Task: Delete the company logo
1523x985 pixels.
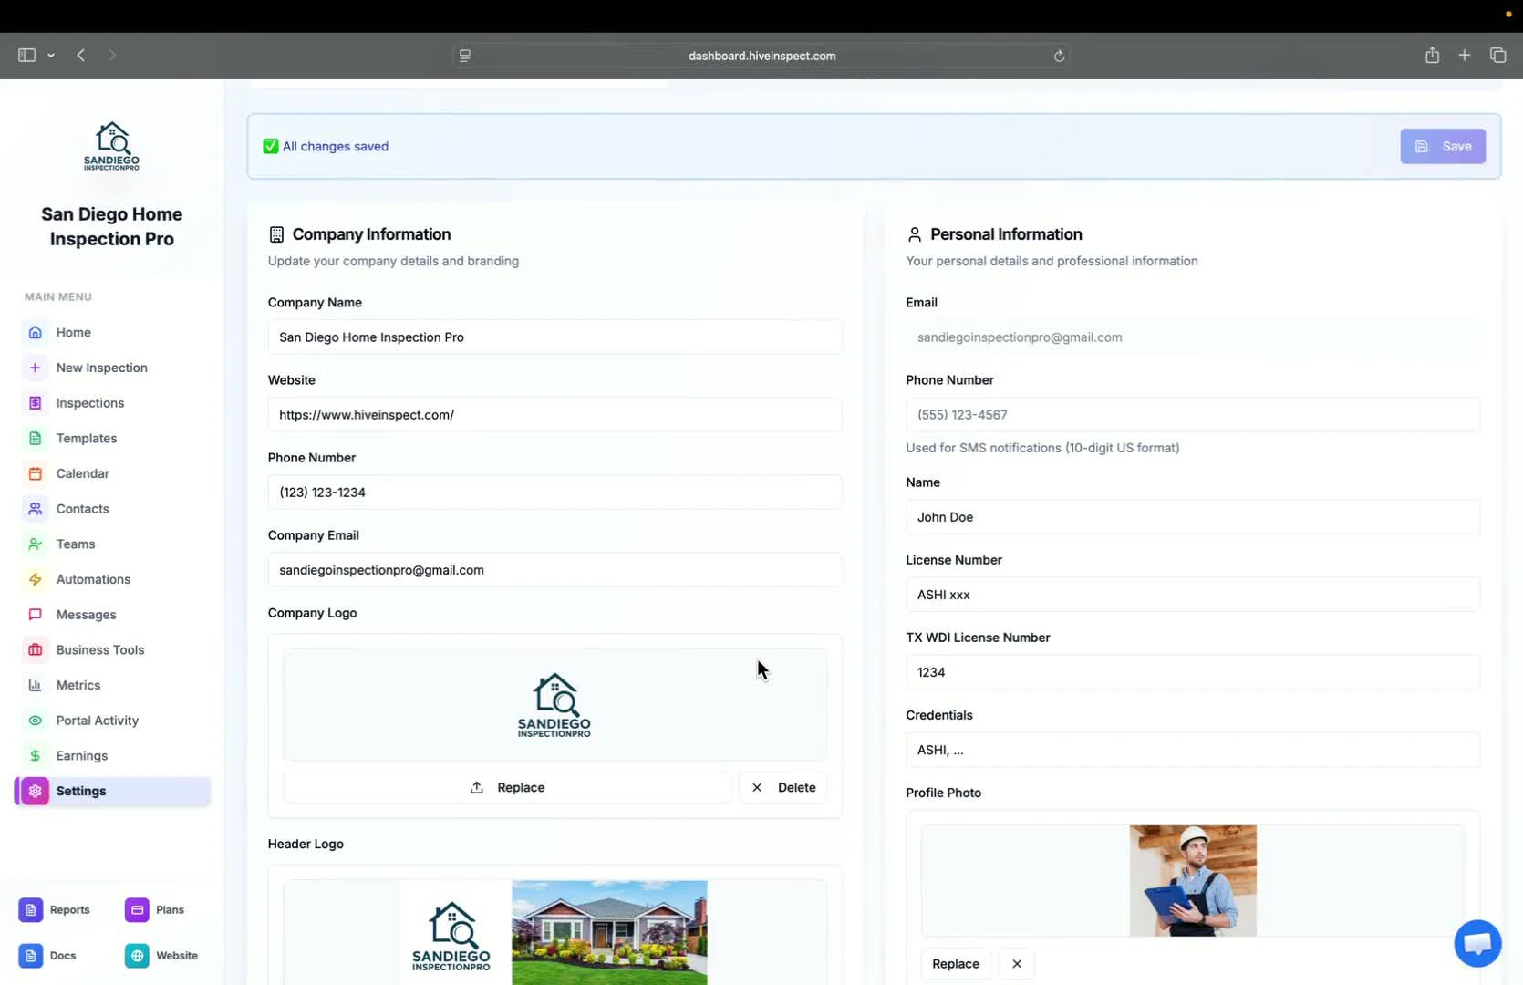Action: click(783, 787)
